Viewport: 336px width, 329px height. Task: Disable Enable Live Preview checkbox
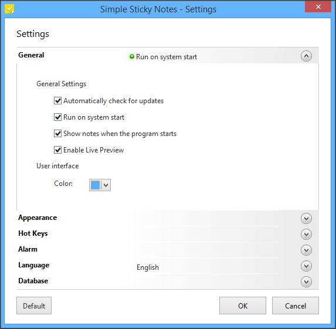pyautogui.click(x=57, y=150)
